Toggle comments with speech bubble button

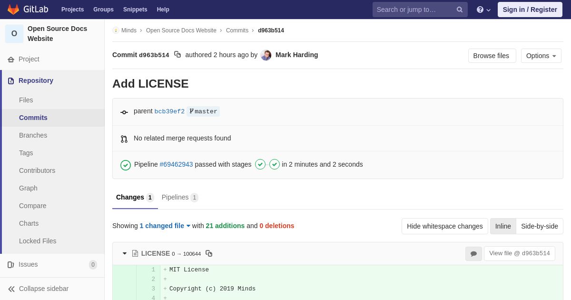click(473, 254)
